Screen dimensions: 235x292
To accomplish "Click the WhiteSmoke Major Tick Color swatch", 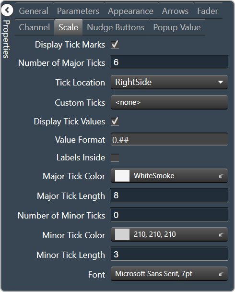I will (122, 176).
